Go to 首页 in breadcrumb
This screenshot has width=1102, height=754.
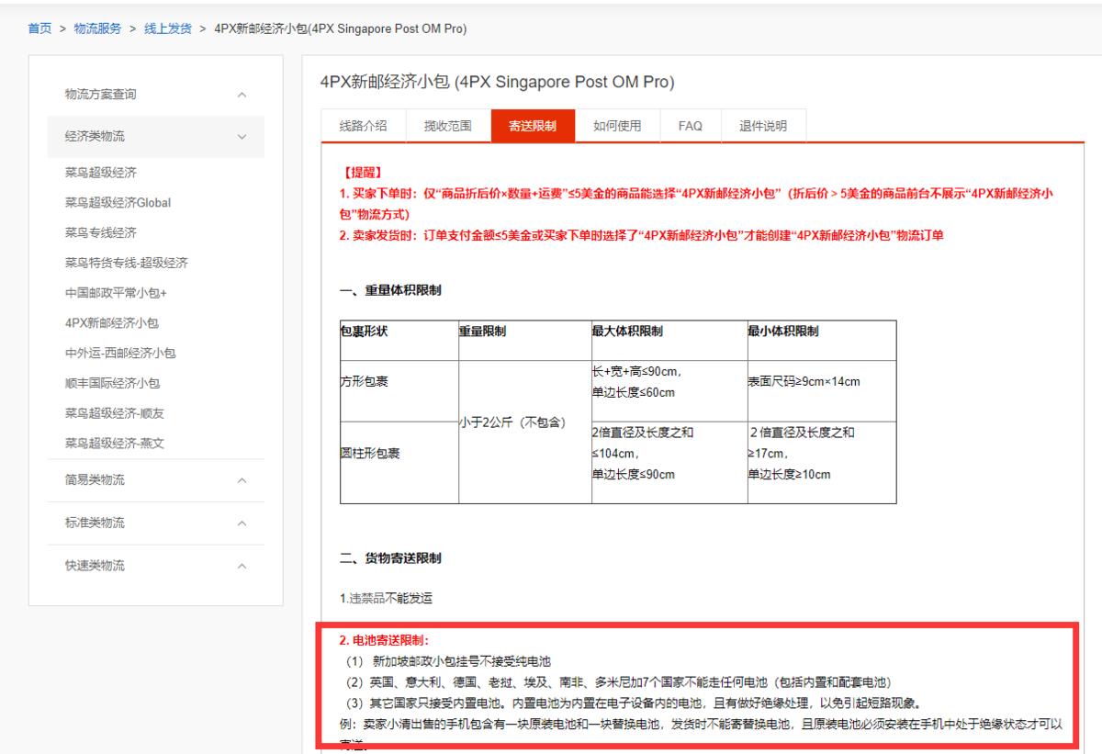(x=39, y=28)
